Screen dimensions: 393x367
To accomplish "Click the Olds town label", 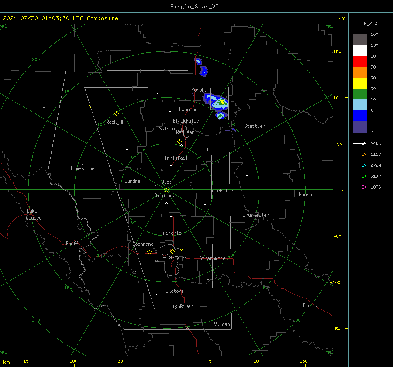I will [x=166, y=182].
